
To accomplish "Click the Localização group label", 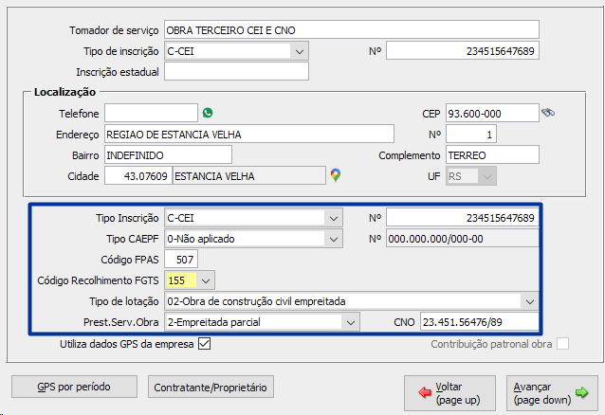I will click(64, 92).
